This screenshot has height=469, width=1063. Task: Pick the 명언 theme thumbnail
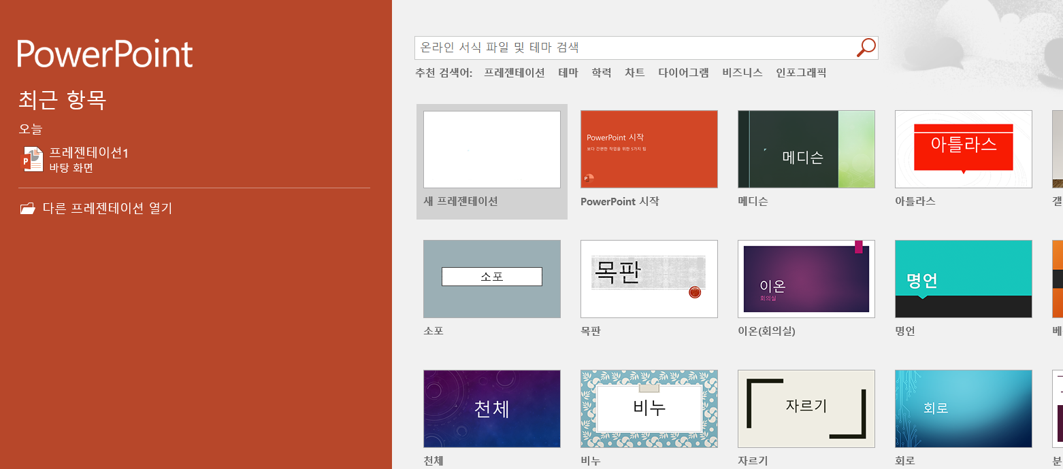tap(964, 279)
